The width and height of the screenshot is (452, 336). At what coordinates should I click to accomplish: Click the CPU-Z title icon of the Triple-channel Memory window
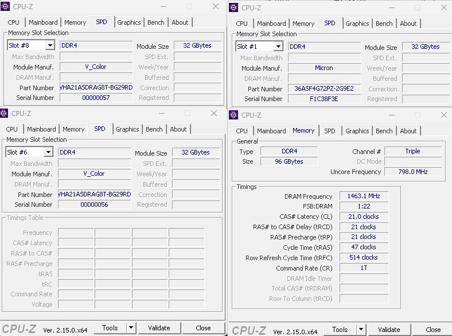[235, 115]
